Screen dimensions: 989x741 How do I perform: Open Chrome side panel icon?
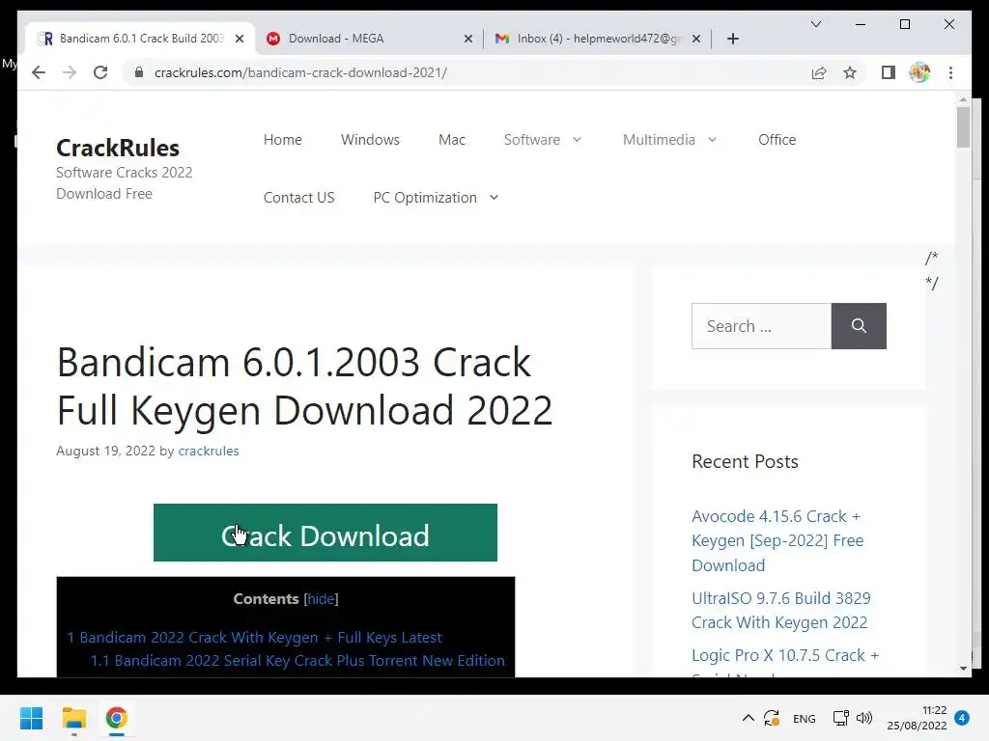(x=889, y=72)
